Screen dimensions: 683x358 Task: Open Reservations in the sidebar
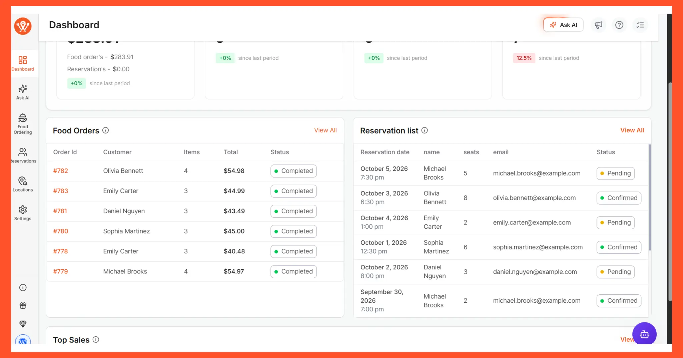(x=23, y=156)
